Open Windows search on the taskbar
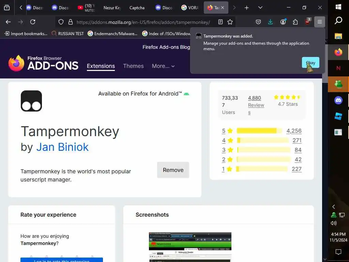This screenshot has width=349, height=262. coord(338,20)
